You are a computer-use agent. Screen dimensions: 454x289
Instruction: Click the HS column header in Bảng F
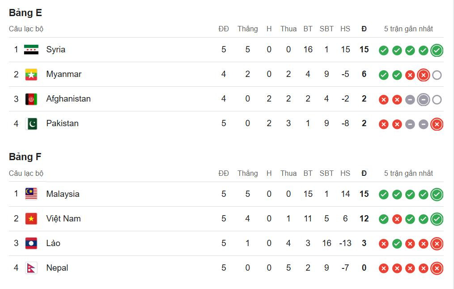pos(345,174)
